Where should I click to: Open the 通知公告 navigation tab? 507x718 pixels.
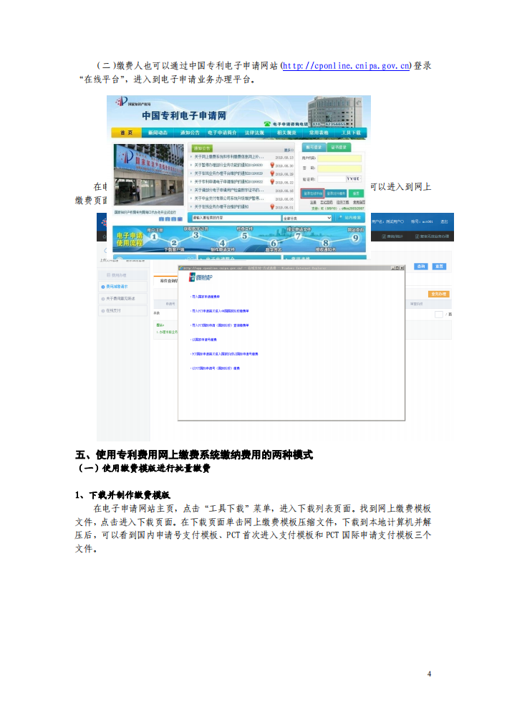tap(190, 133)
